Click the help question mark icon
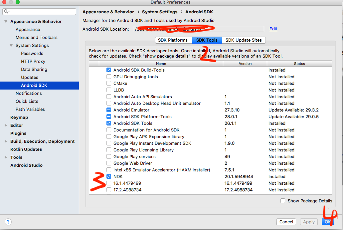This screenshot has width=343, height=230. point(8,222)
